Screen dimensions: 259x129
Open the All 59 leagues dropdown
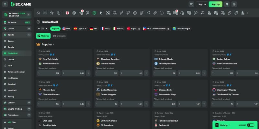click(x=42, y=29)
